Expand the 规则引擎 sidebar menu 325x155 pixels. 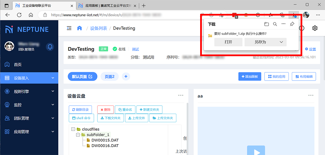pos(53,91)
